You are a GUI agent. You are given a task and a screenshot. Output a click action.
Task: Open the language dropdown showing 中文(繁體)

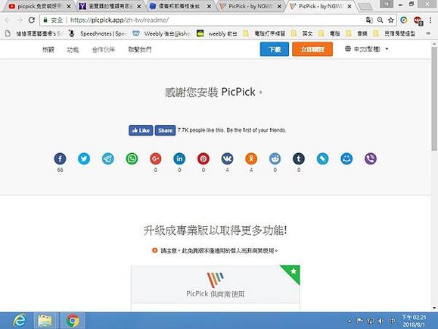pos(366,49)
